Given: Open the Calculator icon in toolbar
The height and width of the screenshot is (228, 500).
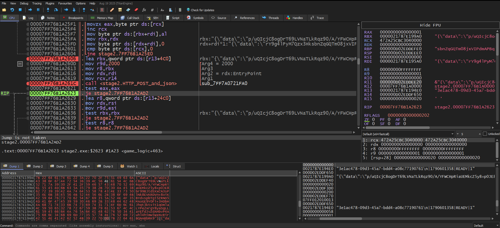Looking at the screenshot, I should pos(180,10).
